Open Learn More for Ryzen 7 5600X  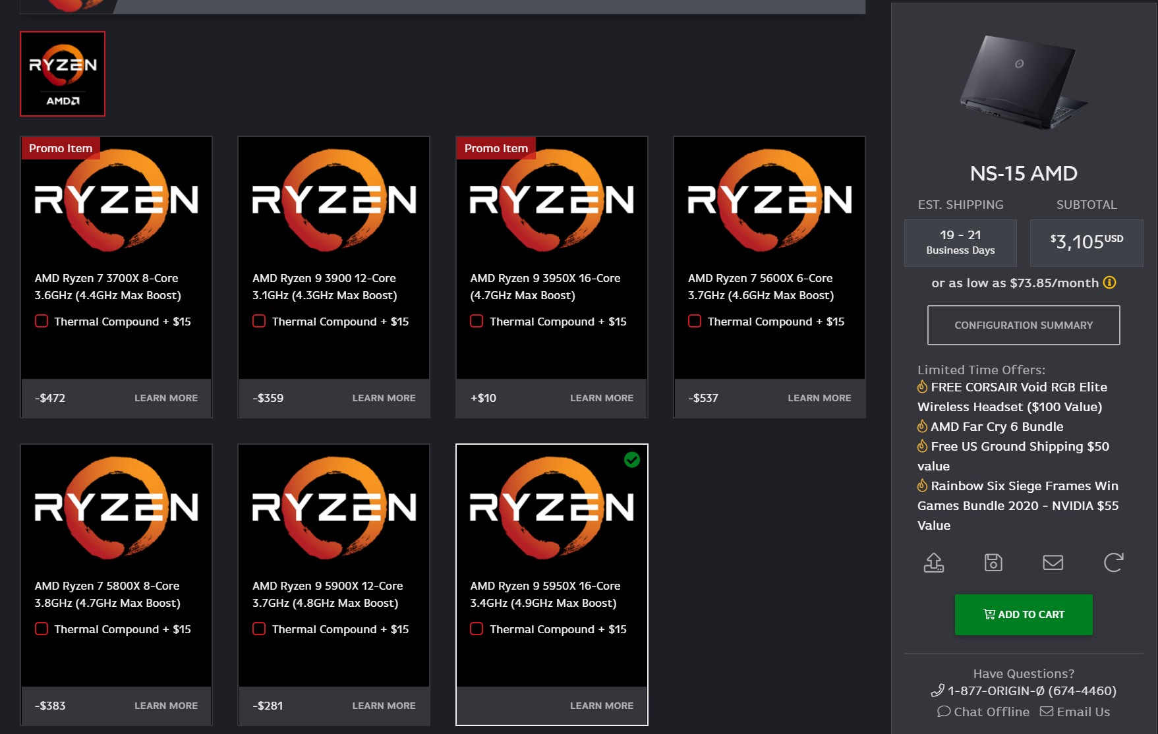click(819, 398)
